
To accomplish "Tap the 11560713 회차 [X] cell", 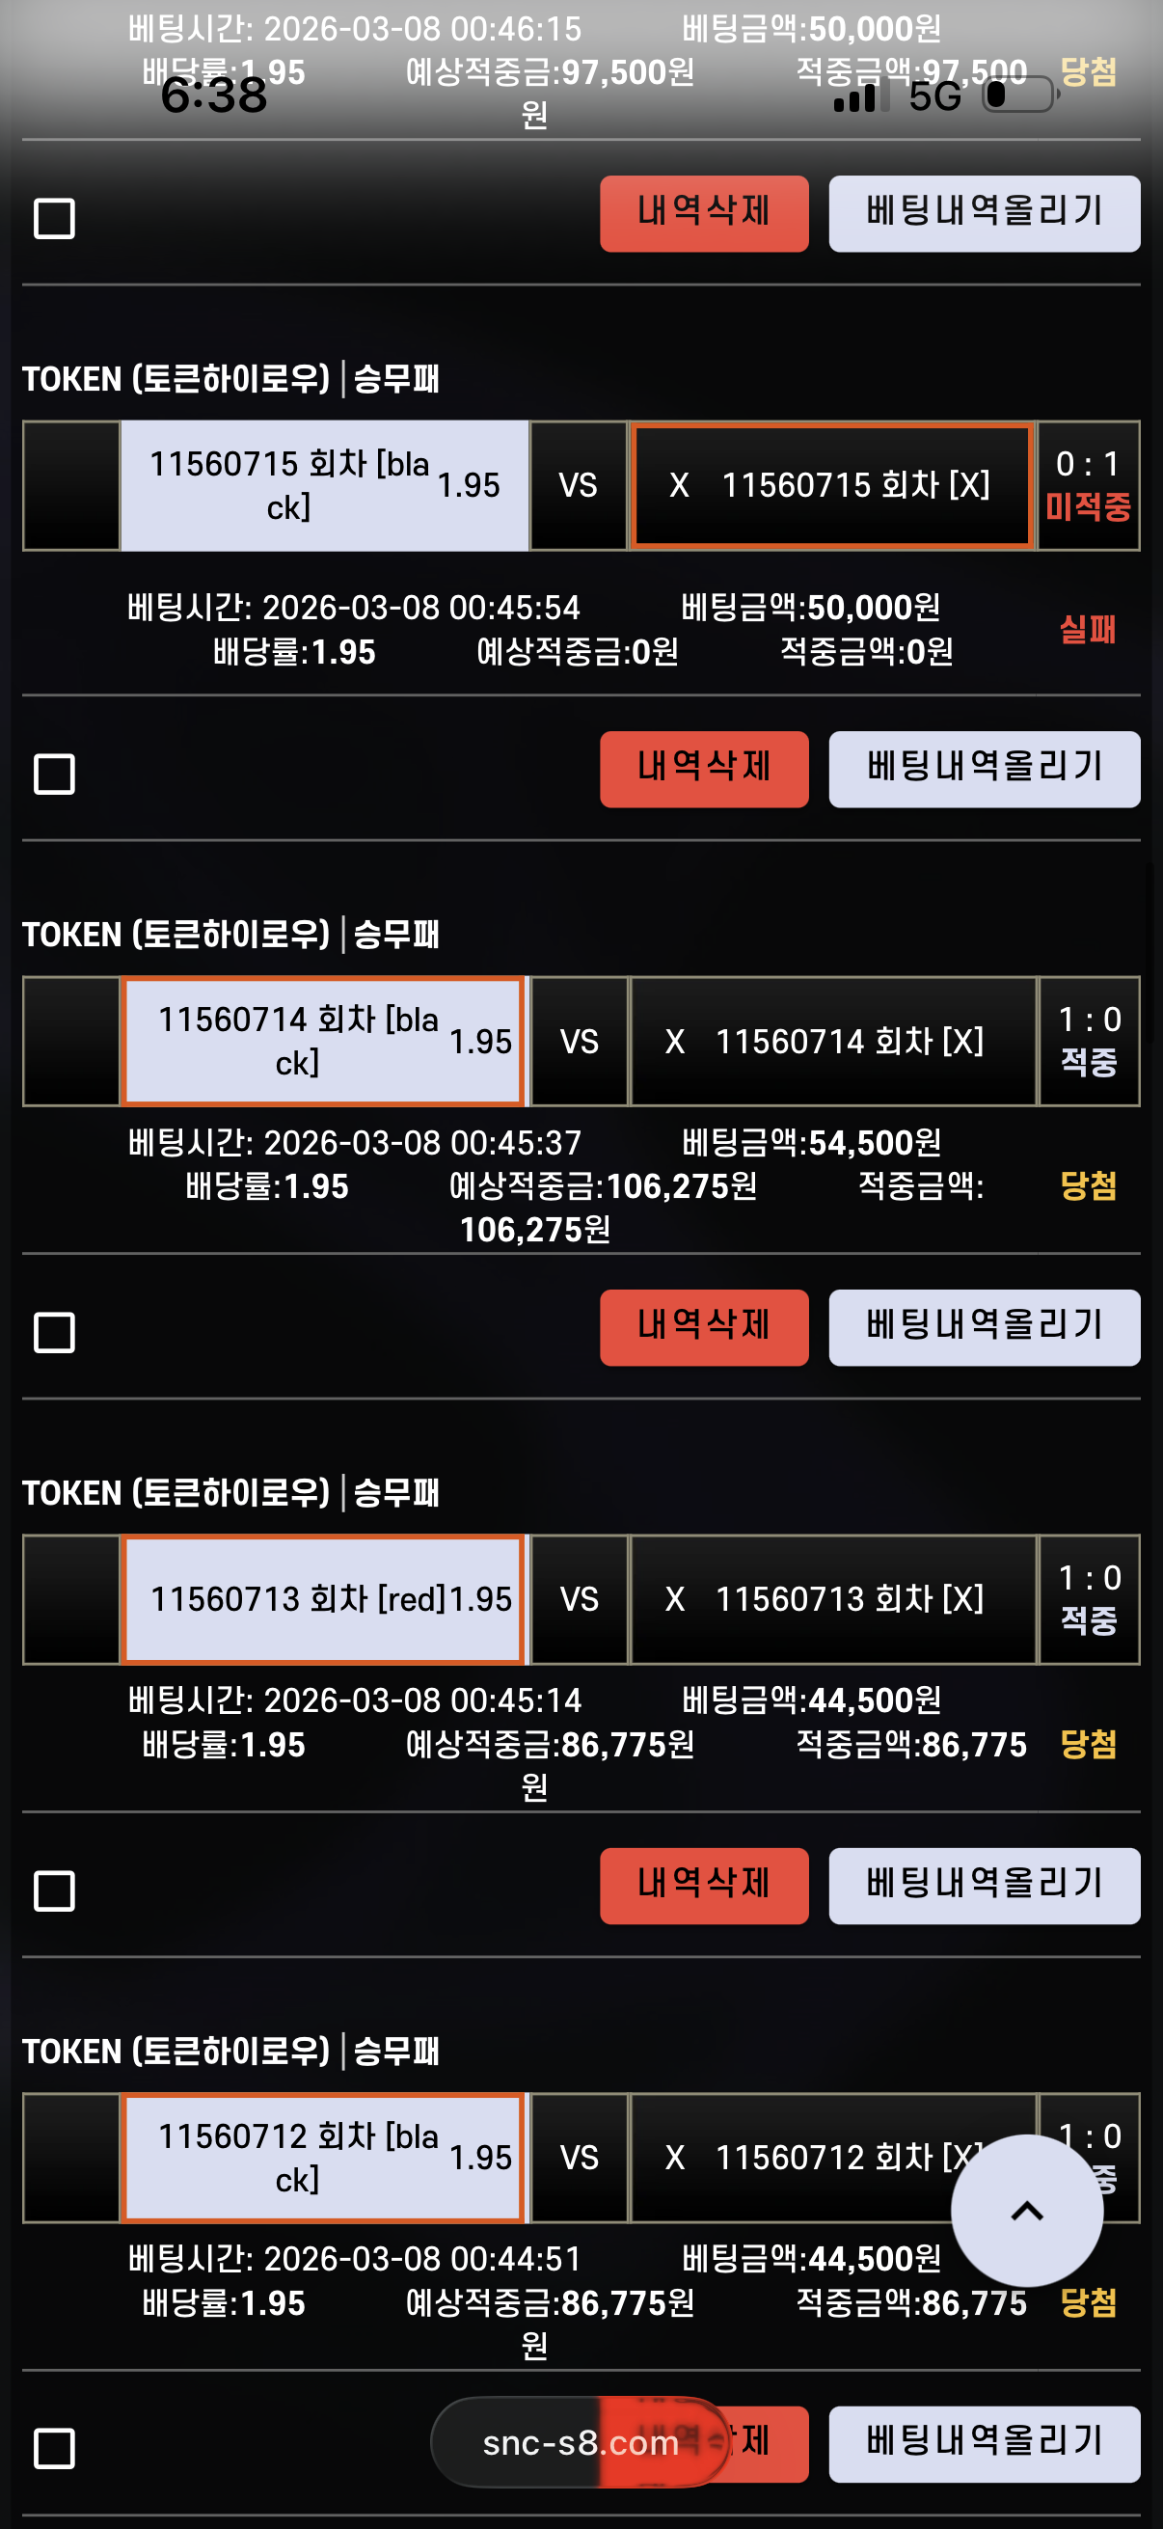I will pos(831,1598).
